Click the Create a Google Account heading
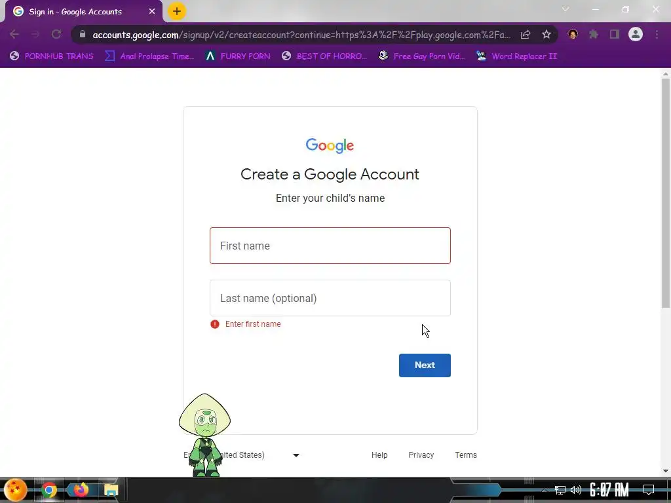This screenshot has height=503, width=671. 330,174
